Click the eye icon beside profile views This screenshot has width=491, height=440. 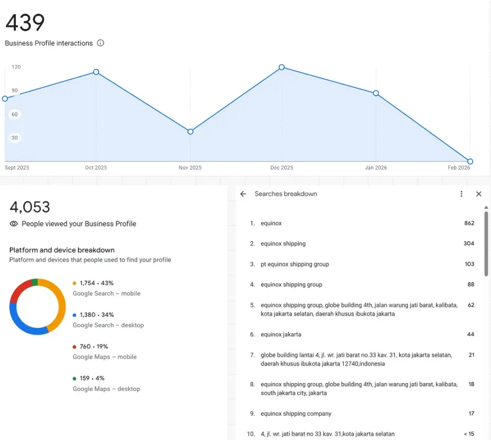tap(14, 224)
